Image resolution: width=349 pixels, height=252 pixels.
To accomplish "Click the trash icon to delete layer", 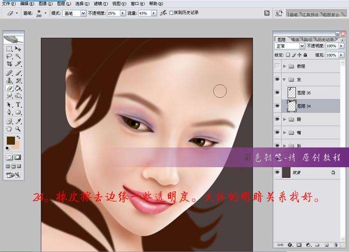I will pyautogui.click(x=337, y=245).
